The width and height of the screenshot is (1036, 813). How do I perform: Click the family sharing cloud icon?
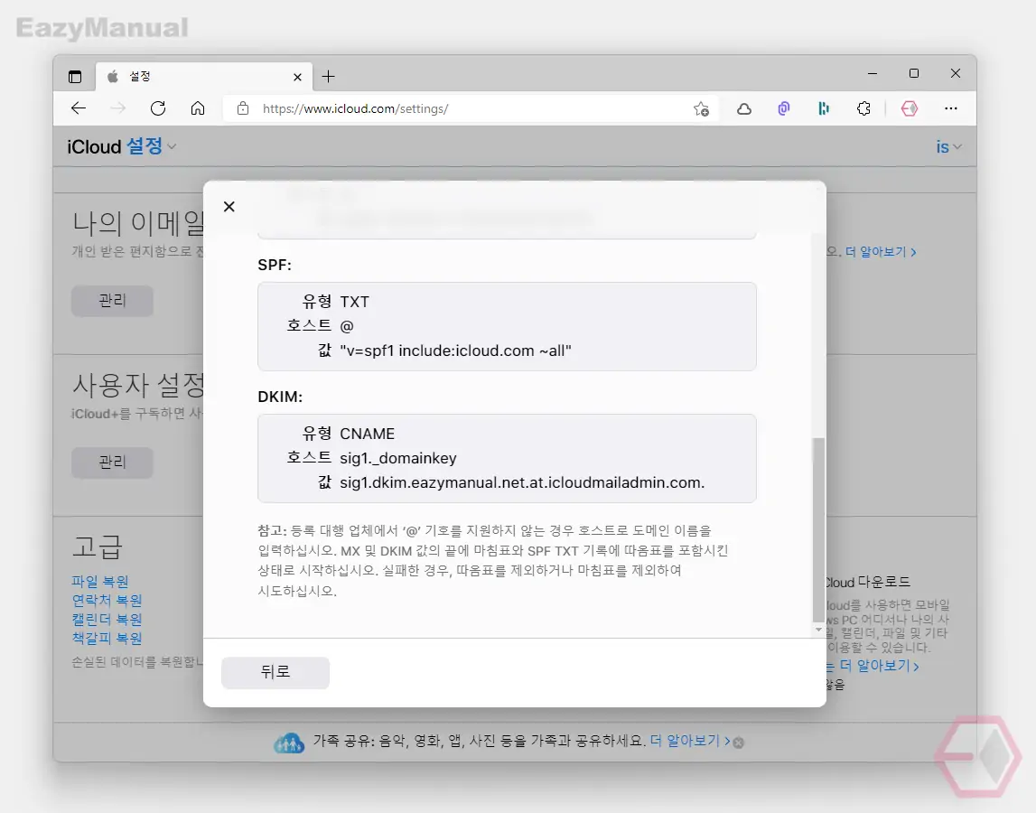[x=289, y=743]
